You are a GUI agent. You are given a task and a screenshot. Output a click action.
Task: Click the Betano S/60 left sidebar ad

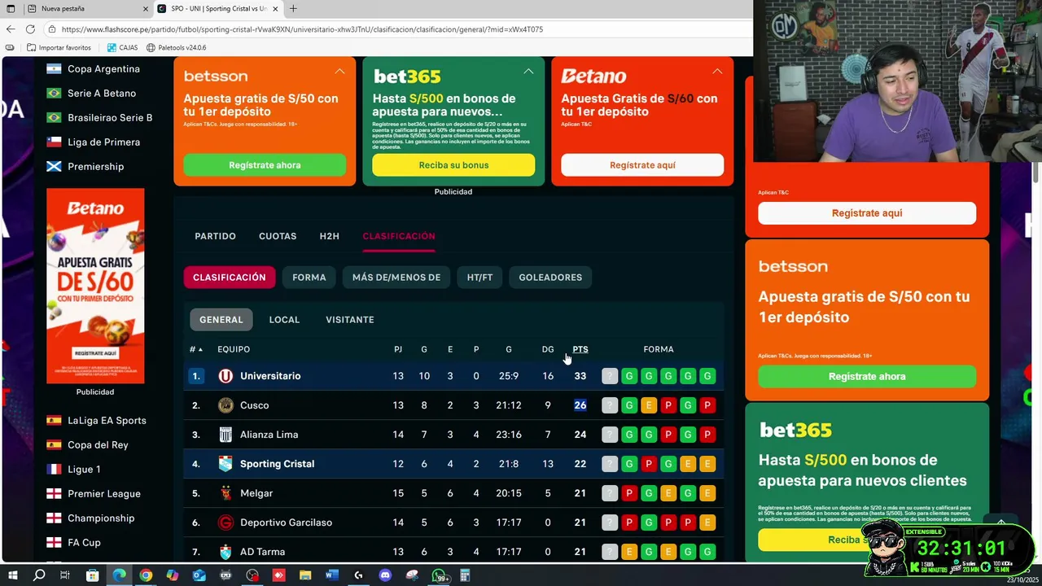pos(95,286)
